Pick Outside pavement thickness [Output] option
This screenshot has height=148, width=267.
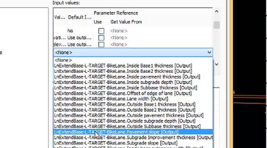tap(133, 115)
